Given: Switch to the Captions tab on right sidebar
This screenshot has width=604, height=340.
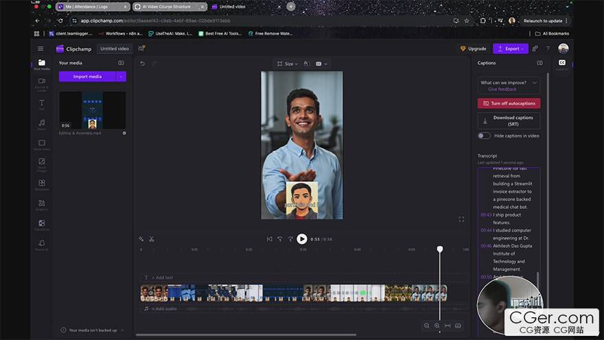Looking at the screenshot, I should (562, 64).
